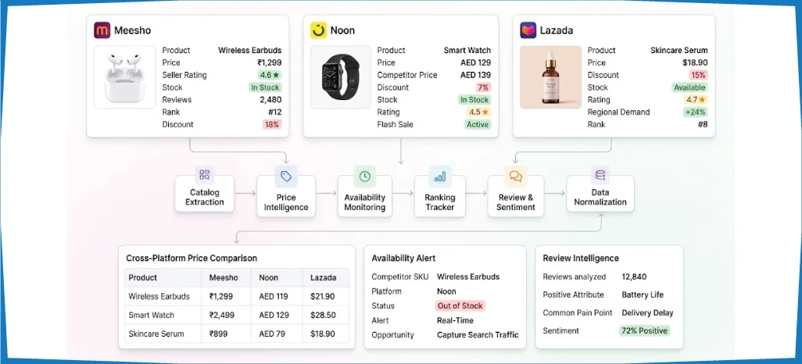The width and height of the screenshot is (802, 364).
Task: Open the smart watch product image
Action: (x=341, y=77)
